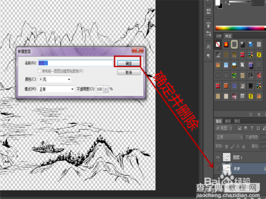Image resolution: width=266 pixels, height=199 pixels.
Task: Toggle the type layer filter T icon
Action: point(252,128)
